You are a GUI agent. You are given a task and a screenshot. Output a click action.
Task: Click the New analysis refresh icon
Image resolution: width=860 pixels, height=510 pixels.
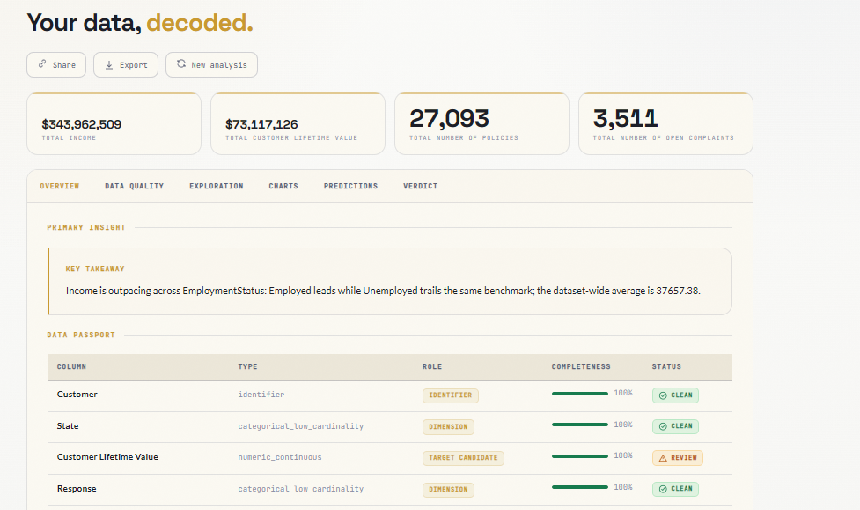tap(181, 63)
